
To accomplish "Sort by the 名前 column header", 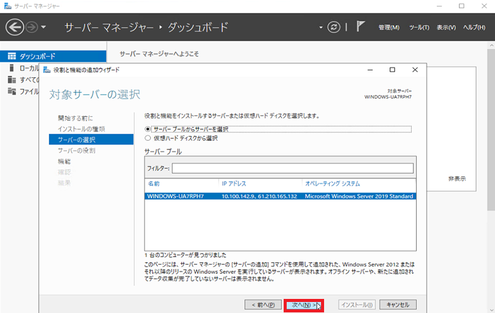I will click(x=154, y=184).
